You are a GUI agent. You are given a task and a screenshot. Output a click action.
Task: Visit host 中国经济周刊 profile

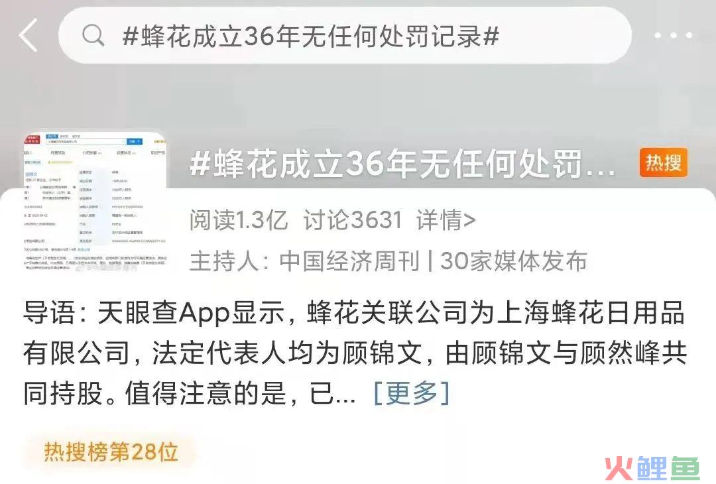[x=349, y=261]
